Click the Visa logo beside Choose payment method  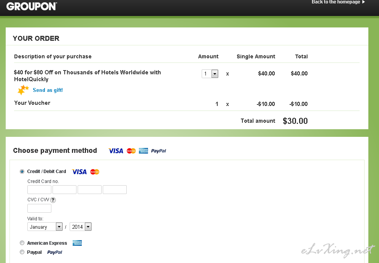[x=116, y=151]
